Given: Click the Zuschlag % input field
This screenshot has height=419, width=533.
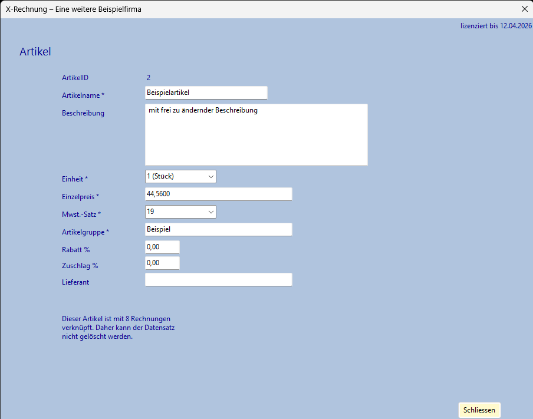Looking at the screenshot, I should coord(162,263).
